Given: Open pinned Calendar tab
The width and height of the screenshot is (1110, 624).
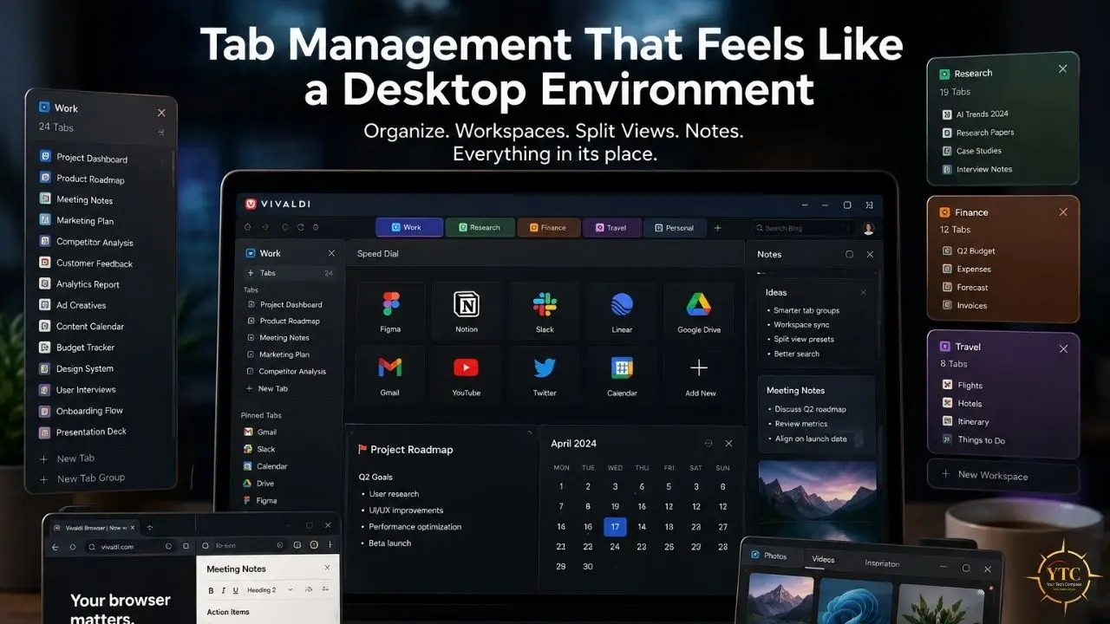Looking at the screenshot, I should point(265,466).
